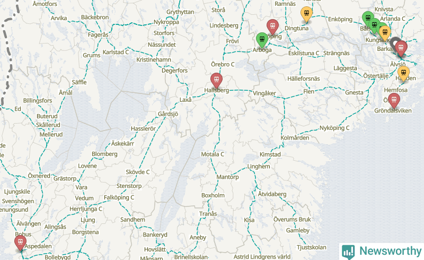
Task: Click the Karlstad C station label
Action: point(116,52)
